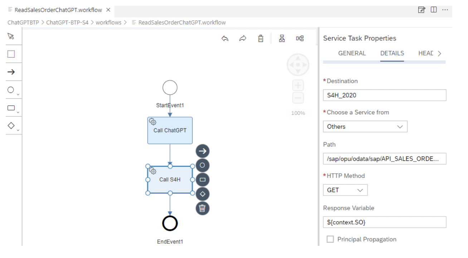Click gear icon on Call S4H task

coord(152,171)
